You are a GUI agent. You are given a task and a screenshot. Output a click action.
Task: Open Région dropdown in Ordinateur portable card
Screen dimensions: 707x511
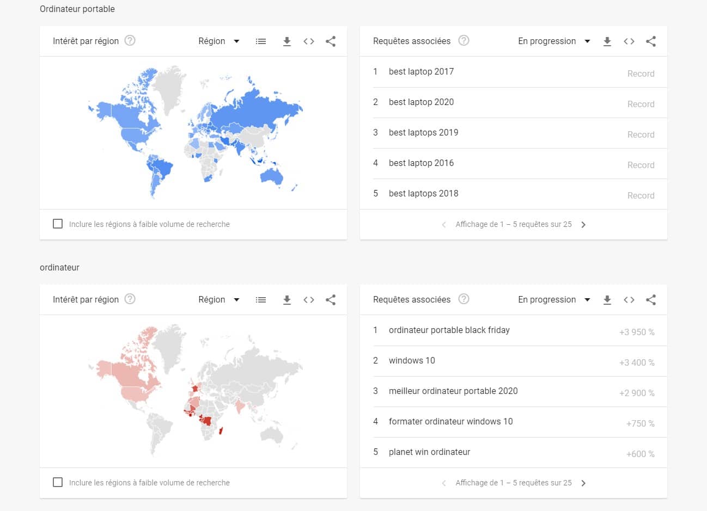coord(219,41)
